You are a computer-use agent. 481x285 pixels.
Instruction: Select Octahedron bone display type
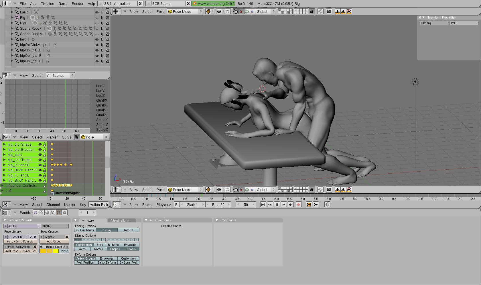point(84,245)
